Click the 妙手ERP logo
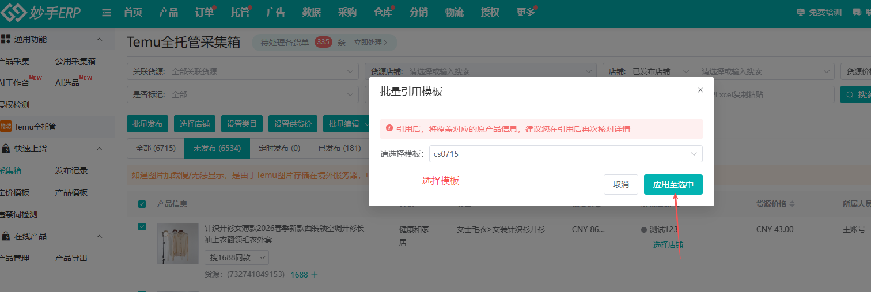The width and height of the screenshot is (871, 292). 41,12
